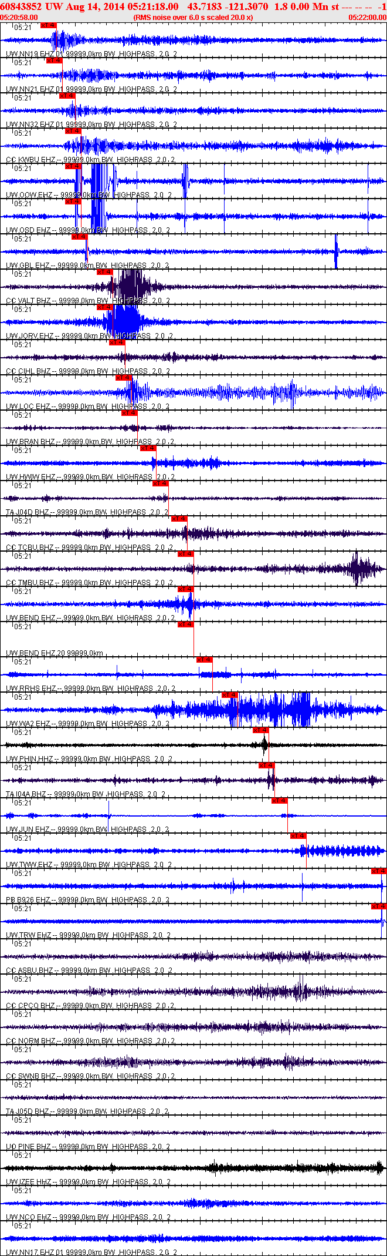
Task: Click the red pick flag on UW.RRHS trace
Action: point(205,660)
